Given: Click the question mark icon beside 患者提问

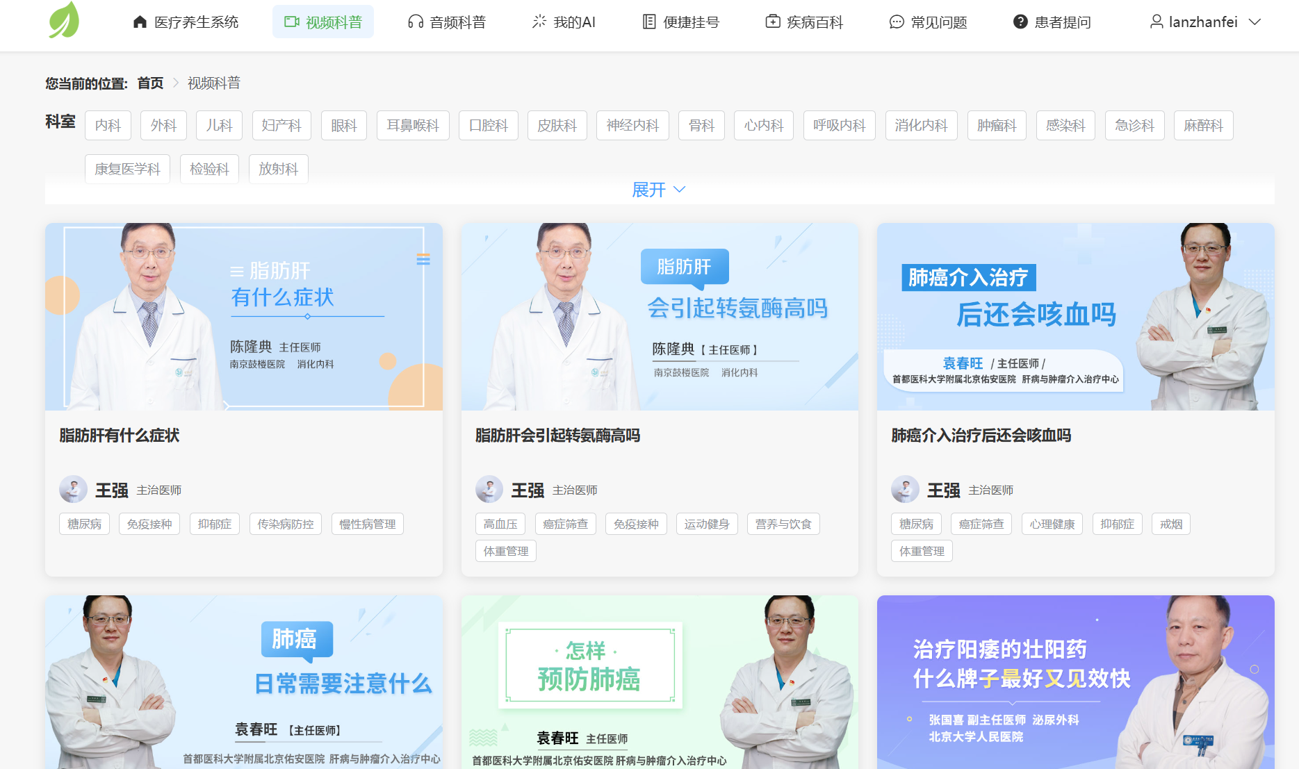Looking at the screenshot, I should 1020,22.
